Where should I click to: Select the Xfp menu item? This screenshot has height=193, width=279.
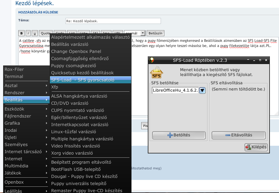click(91, 87)
